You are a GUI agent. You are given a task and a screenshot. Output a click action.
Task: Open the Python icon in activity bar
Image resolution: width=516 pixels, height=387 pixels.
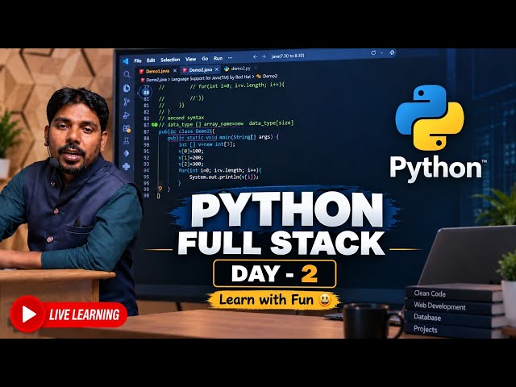coord(126,166)
